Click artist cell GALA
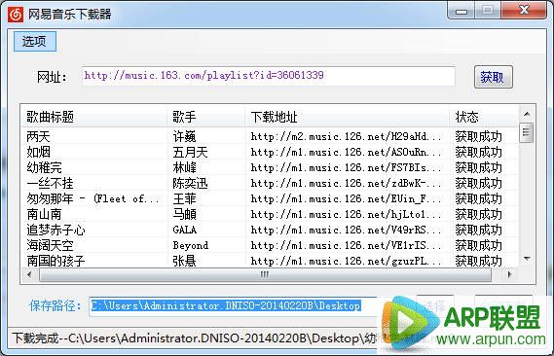 click(x=184, y=230)
